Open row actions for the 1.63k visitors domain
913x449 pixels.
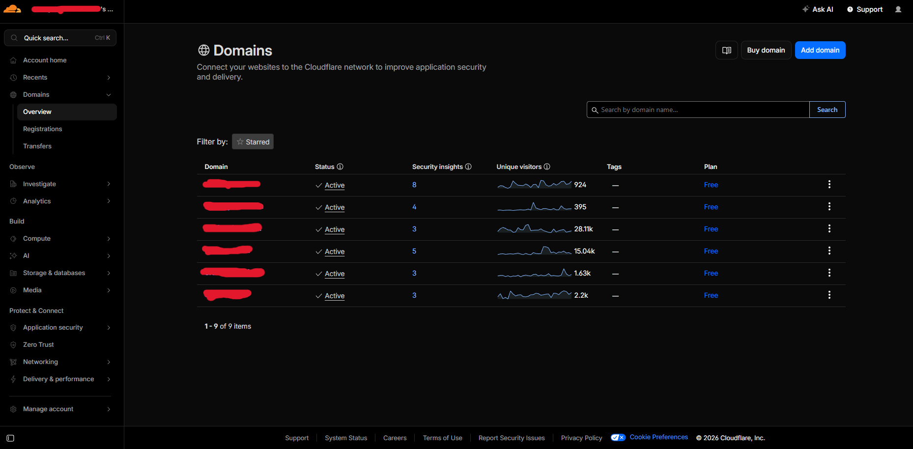[829, 273]
